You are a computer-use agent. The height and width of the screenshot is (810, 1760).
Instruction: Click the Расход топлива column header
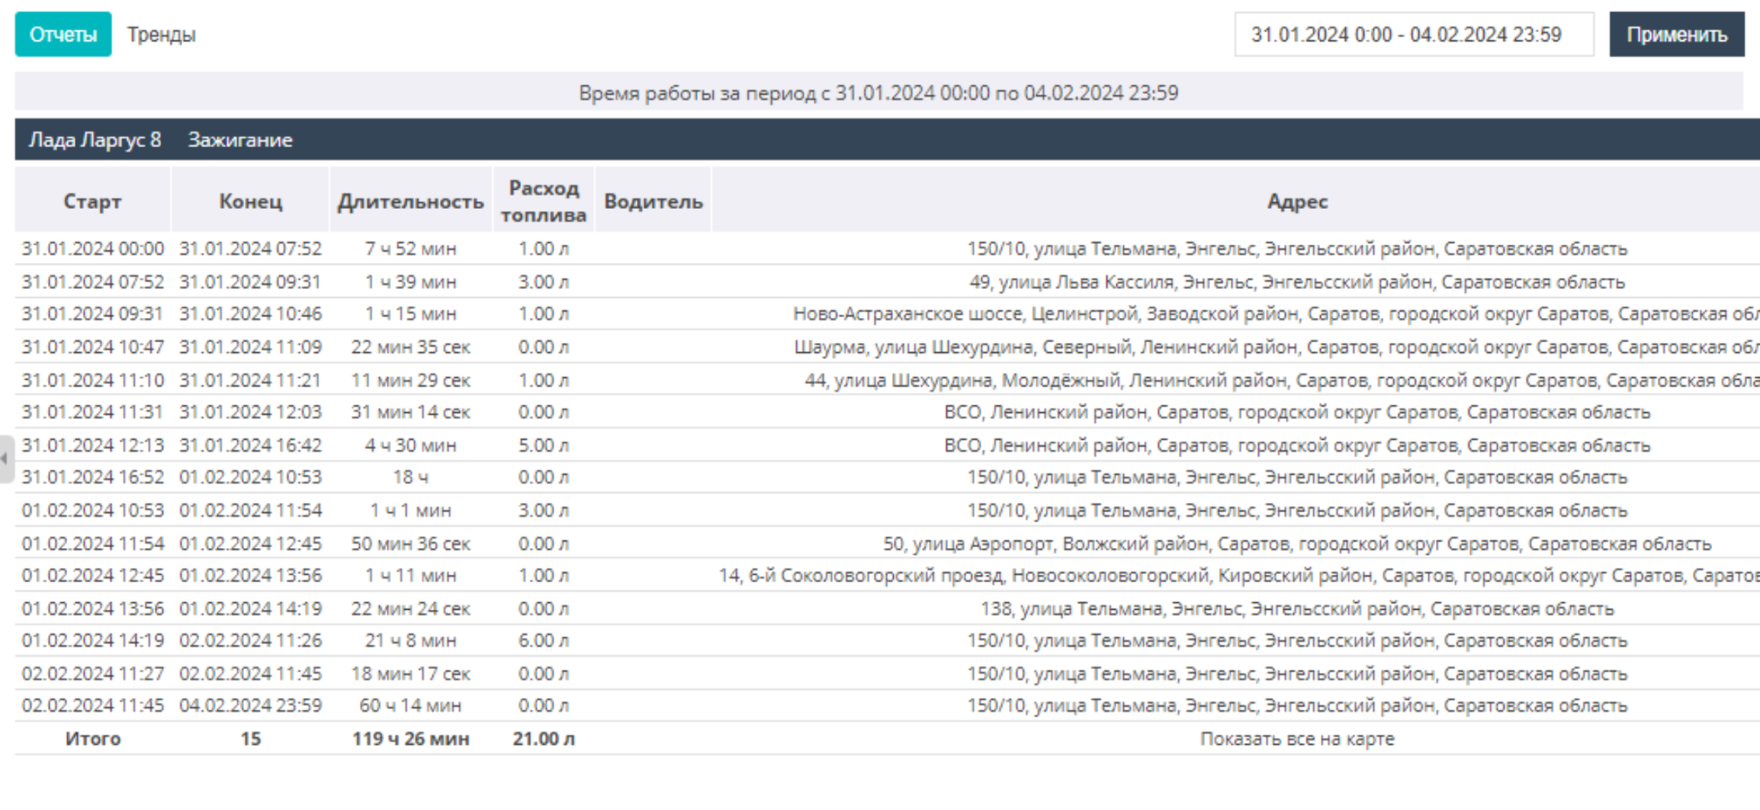click(543, 201)
